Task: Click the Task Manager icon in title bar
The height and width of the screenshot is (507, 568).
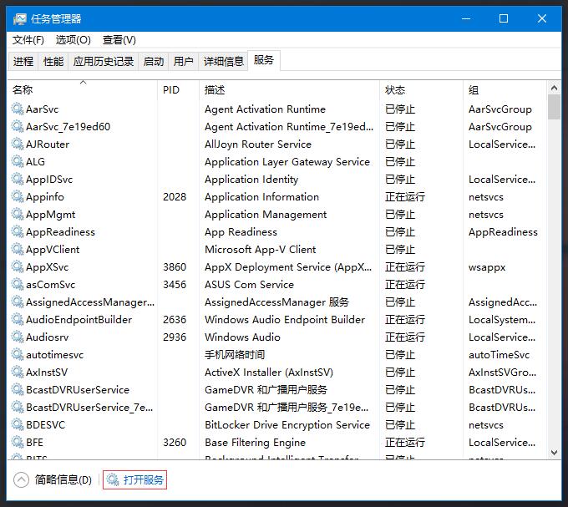Action: click(19, 18)
